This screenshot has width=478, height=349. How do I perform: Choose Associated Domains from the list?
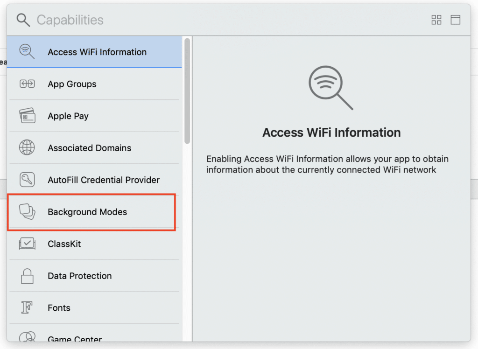(x=90, y=148)
